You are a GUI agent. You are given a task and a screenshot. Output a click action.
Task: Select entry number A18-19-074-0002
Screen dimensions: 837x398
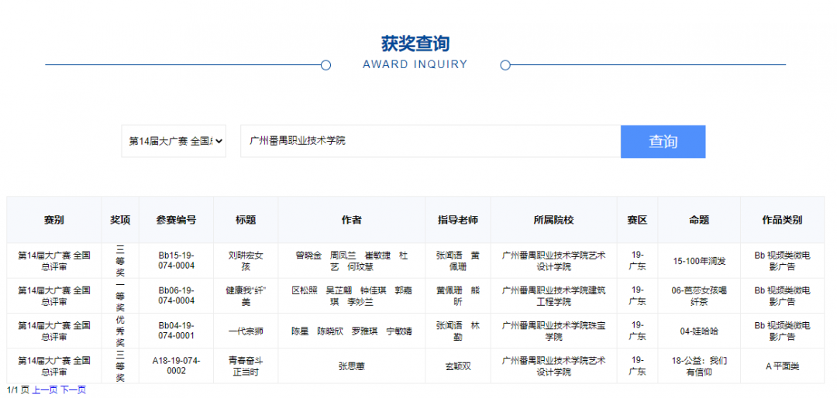tap(176, 365)
